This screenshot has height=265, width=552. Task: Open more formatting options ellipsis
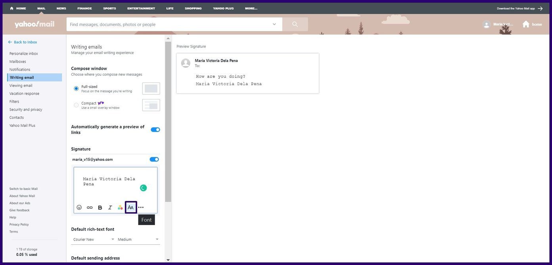coord(141,208)
